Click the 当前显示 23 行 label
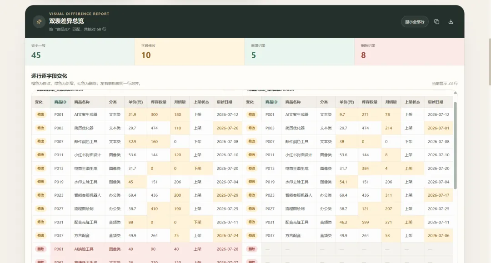Image resolution: width=491 pixels, height=263 pixels. (x=445, y=84)
